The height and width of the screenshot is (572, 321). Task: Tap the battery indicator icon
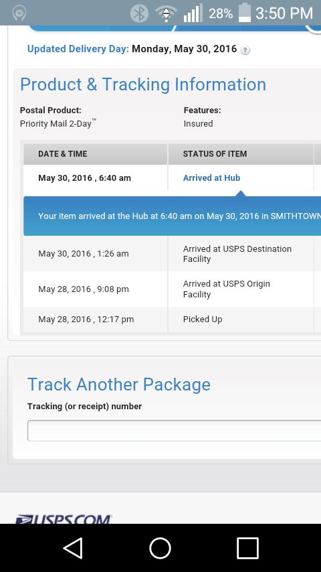(x=245, y=13)
